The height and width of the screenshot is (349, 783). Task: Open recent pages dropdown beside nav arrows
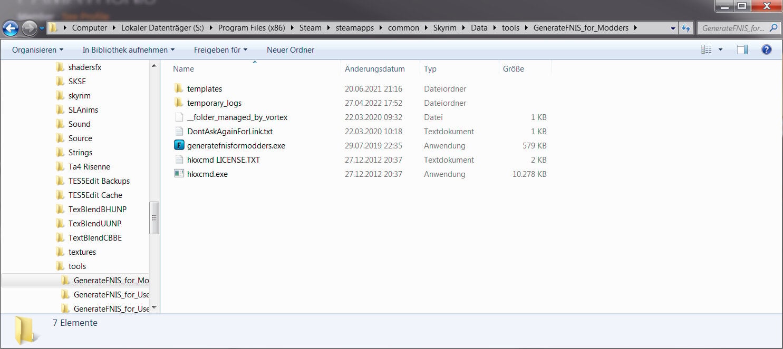click(x=42, y=28)
